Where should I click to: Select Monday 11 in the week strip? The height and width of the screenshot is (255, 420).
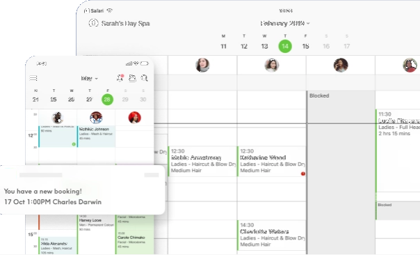(x=223, y=46)
